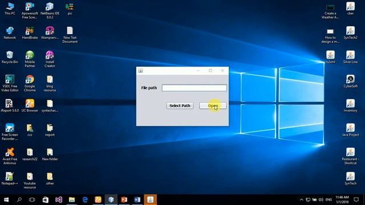Image resolution: width=365 pixels, height=205 pixels.
Task: Select the UC Browser desktop icon
Action: point(30,106)
